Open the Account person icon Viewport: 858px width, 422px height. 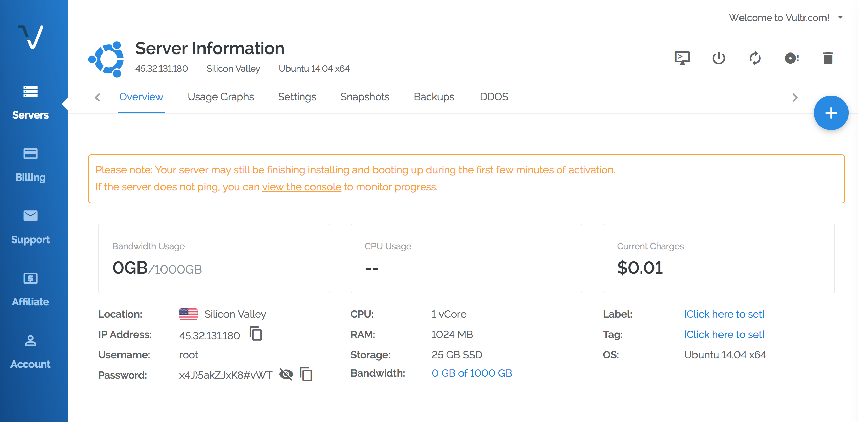(30, 340)
